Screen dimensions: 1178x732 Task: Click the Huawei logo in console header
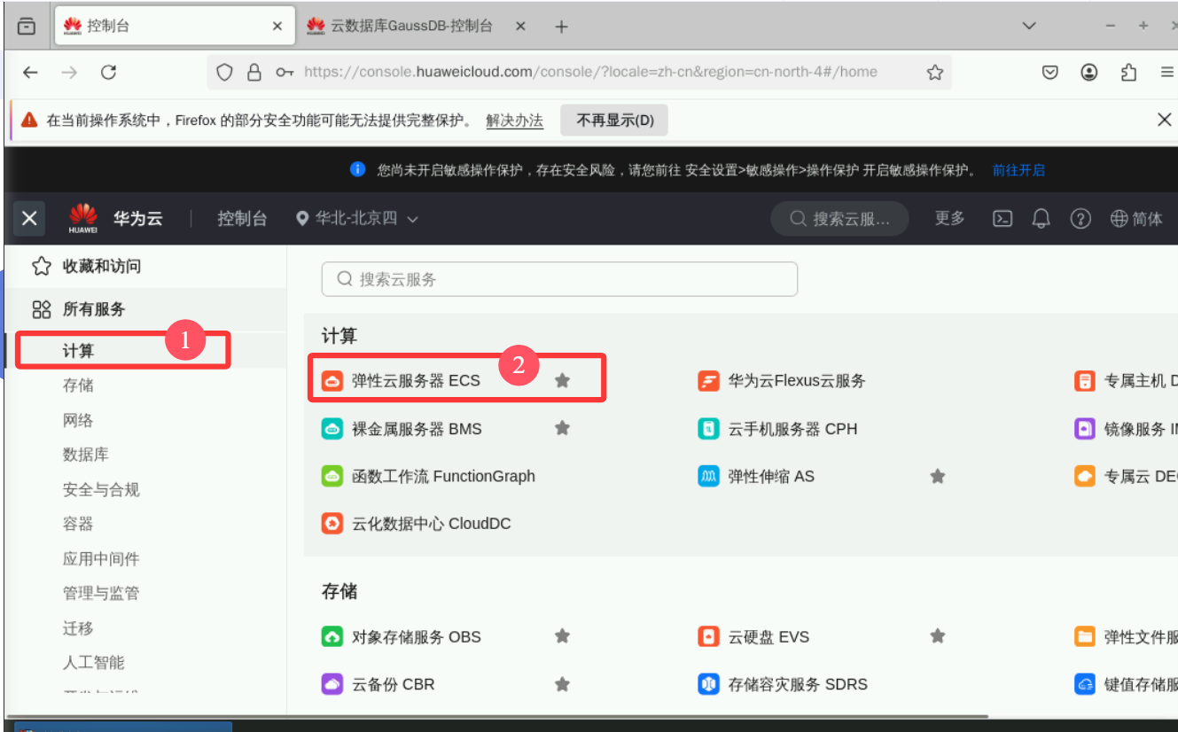[83, 218]
